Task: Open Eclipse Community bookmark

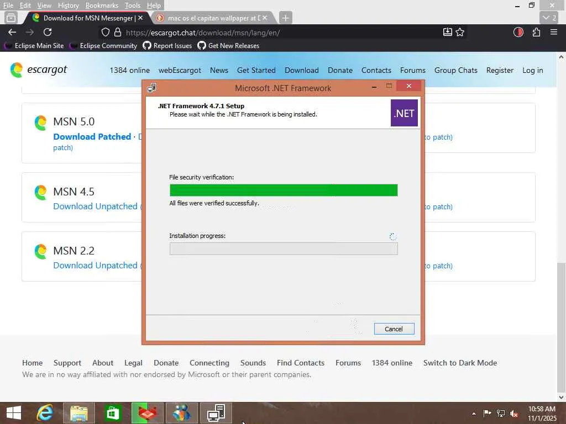Action: tap(103, 46)
